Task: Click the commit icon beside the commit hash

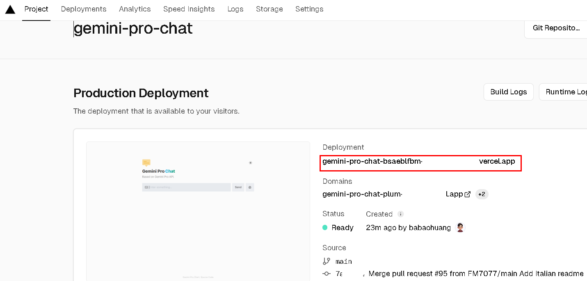Action: [327, 274]
